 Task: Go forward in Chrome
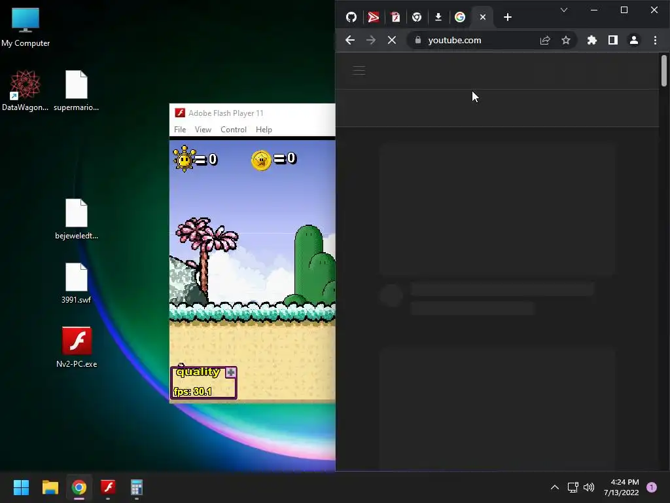[371, 40]
